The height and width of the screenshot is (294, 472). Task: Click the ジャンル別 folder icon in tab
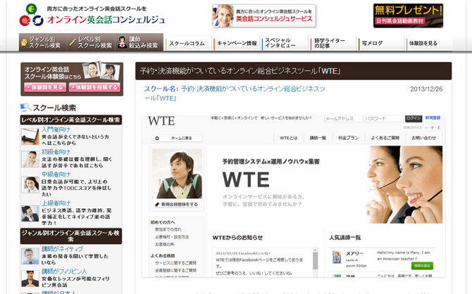24,43
